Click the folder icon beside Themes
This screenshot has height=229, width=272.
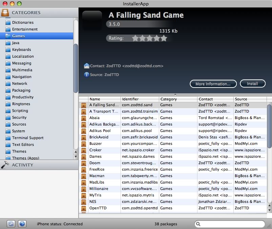coord(8,151)
